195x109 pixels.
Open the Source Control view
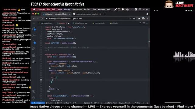tap(34, 42)
